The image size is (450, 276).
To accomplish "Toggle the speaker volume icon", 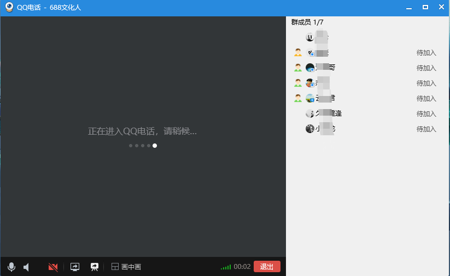I will (26, 267).
